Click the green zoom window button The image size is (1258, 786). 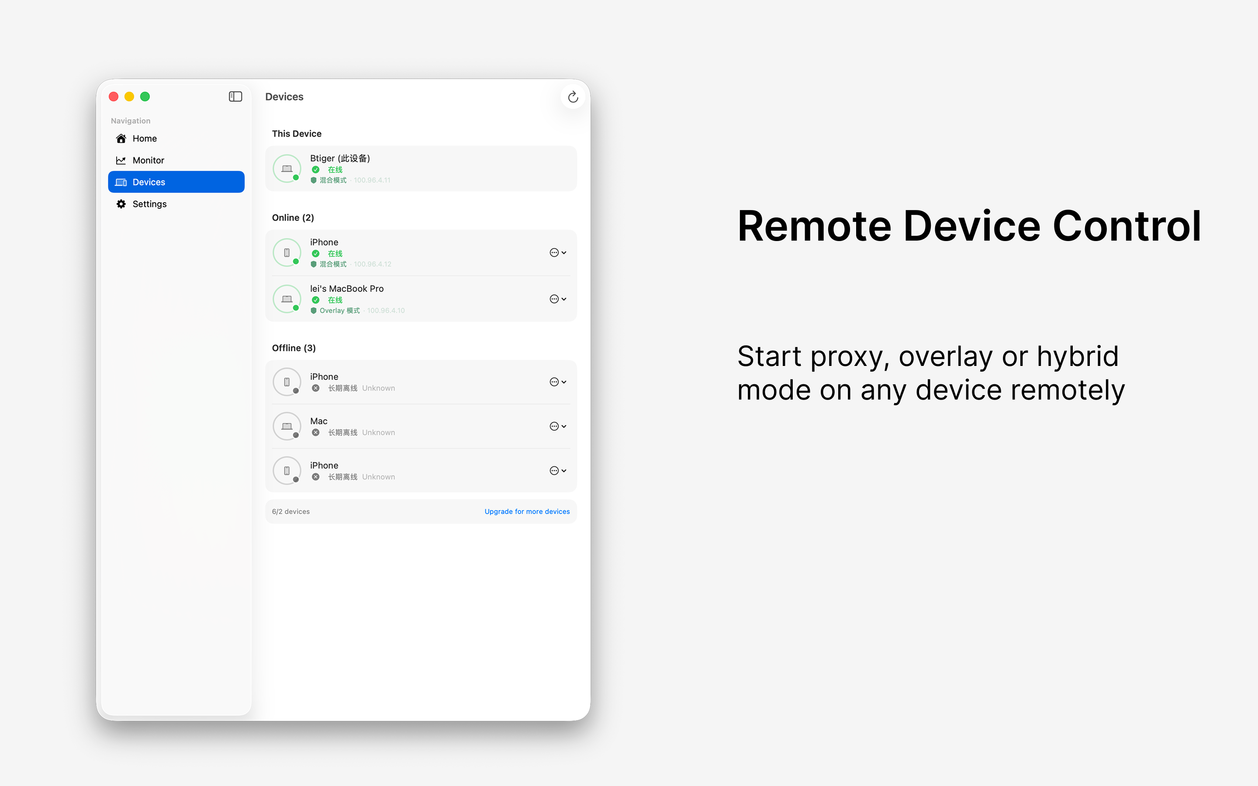click(x=145, y=97)
